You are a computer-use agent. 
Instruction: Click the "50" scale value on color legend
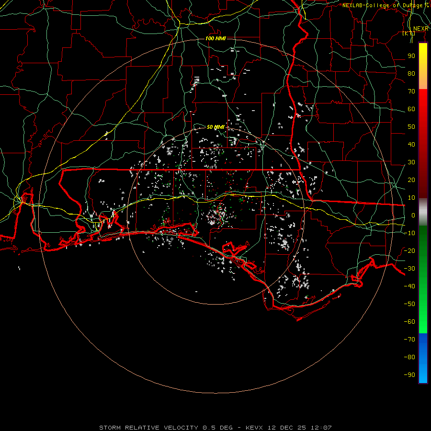click(x=411, y=127)
